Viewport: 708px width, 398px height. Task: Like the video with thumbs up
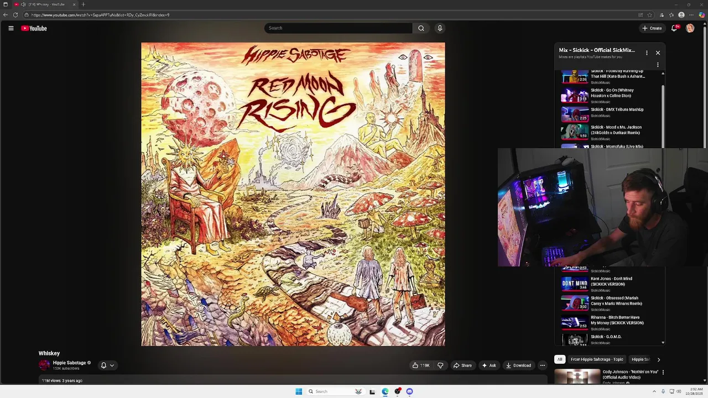421,365
